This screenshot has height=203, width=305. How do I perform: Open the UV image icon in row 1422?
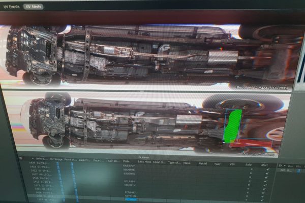(59, 171)
